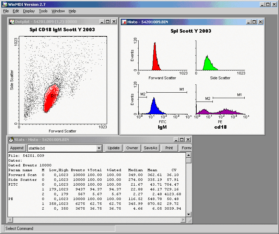The image size is (279, 234).
Task: Open the File menu
Action: coord(6,11)
